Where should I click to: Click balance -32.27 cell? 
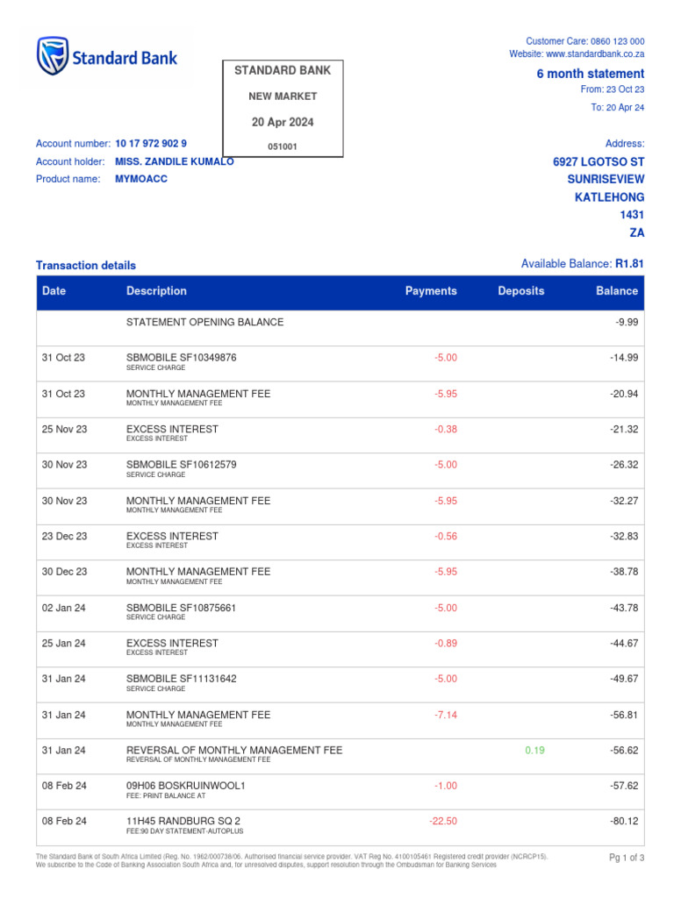pos(624,501)
